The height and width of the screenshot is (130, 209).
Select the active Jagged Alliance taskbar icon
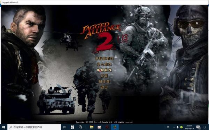pyautogui.click(x=115, y=127)
